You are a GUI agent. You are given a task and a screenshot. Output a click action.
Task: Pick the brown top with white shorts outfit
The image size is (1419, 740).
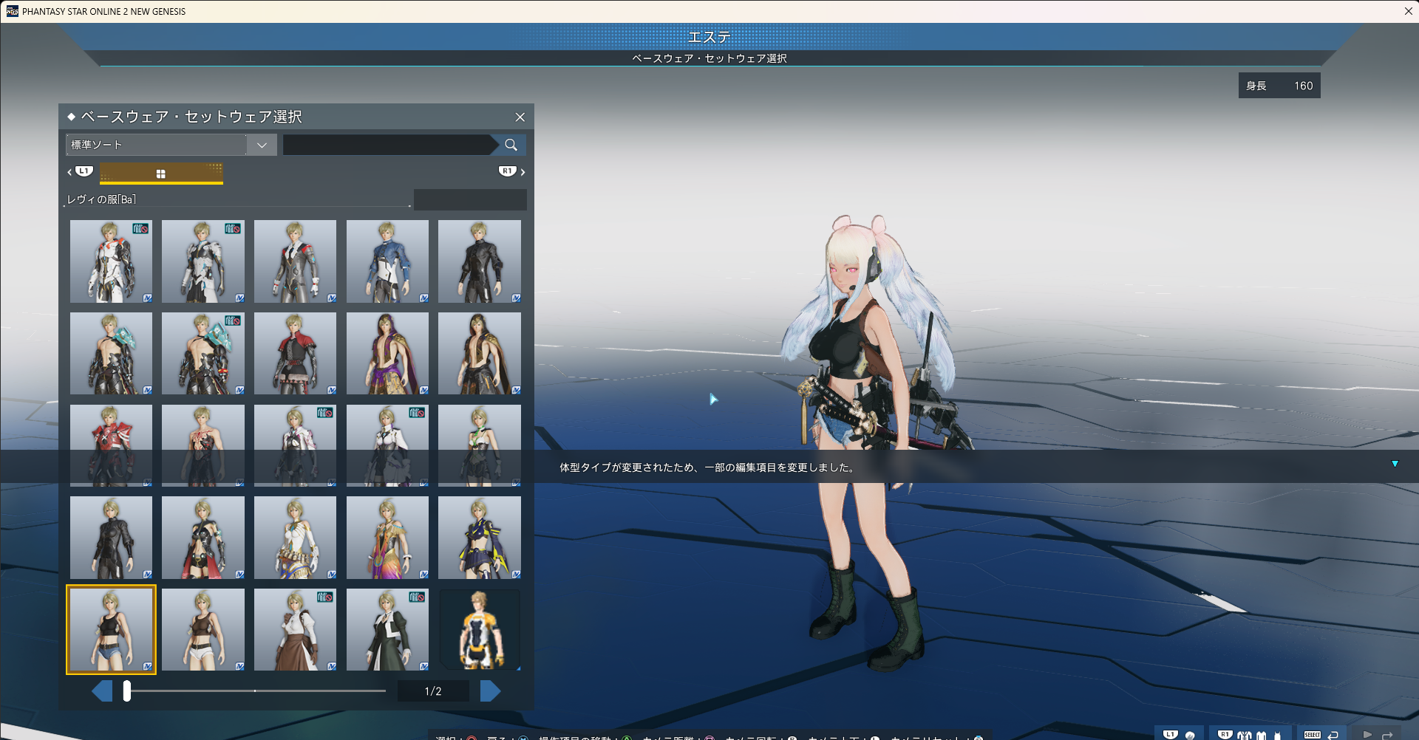coord(203,630)
